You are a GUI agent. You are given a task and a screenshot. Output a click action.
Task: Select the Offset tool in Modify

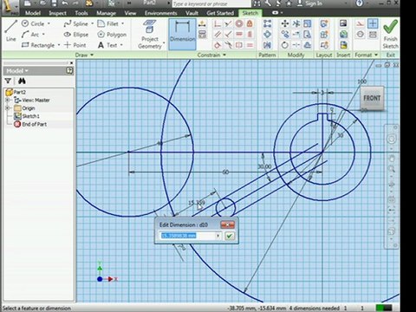[x=308, y=45]
